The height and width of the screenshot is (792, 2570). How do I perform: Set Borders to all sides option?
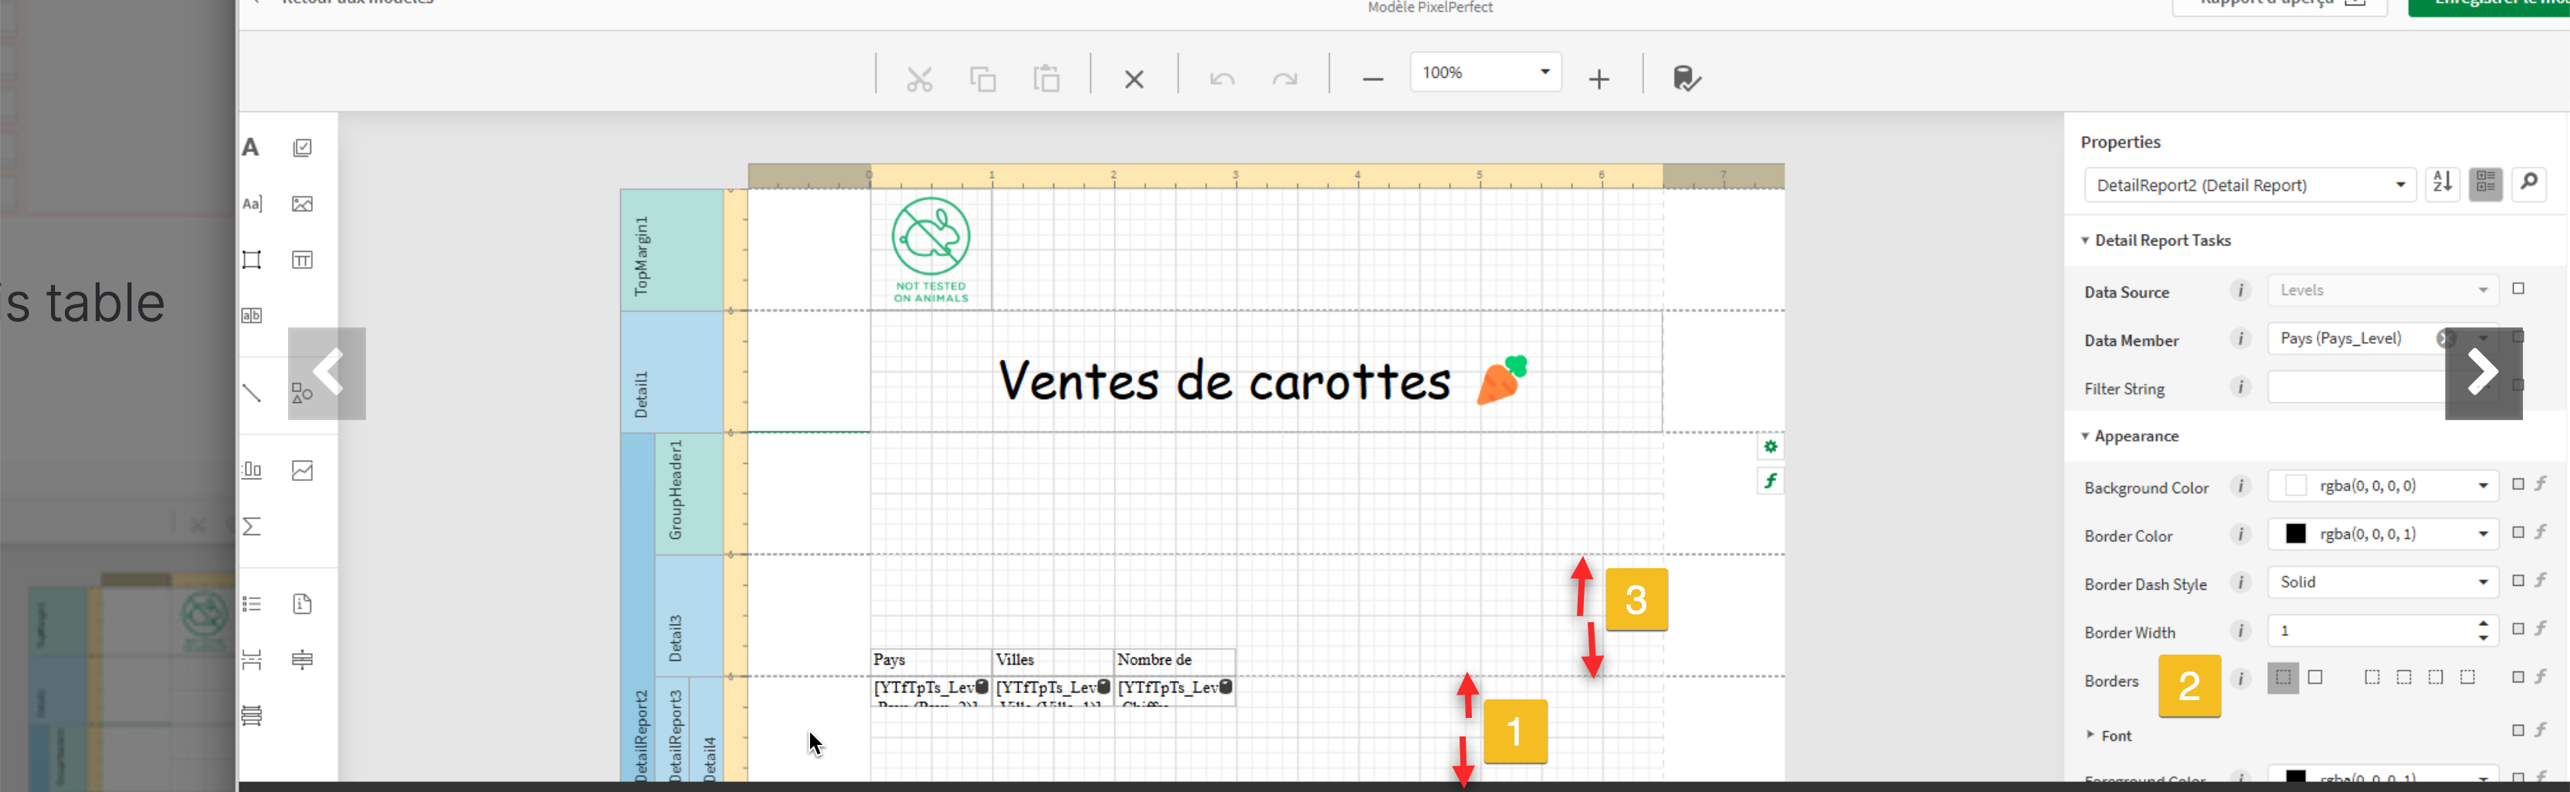click(2316, 679)
